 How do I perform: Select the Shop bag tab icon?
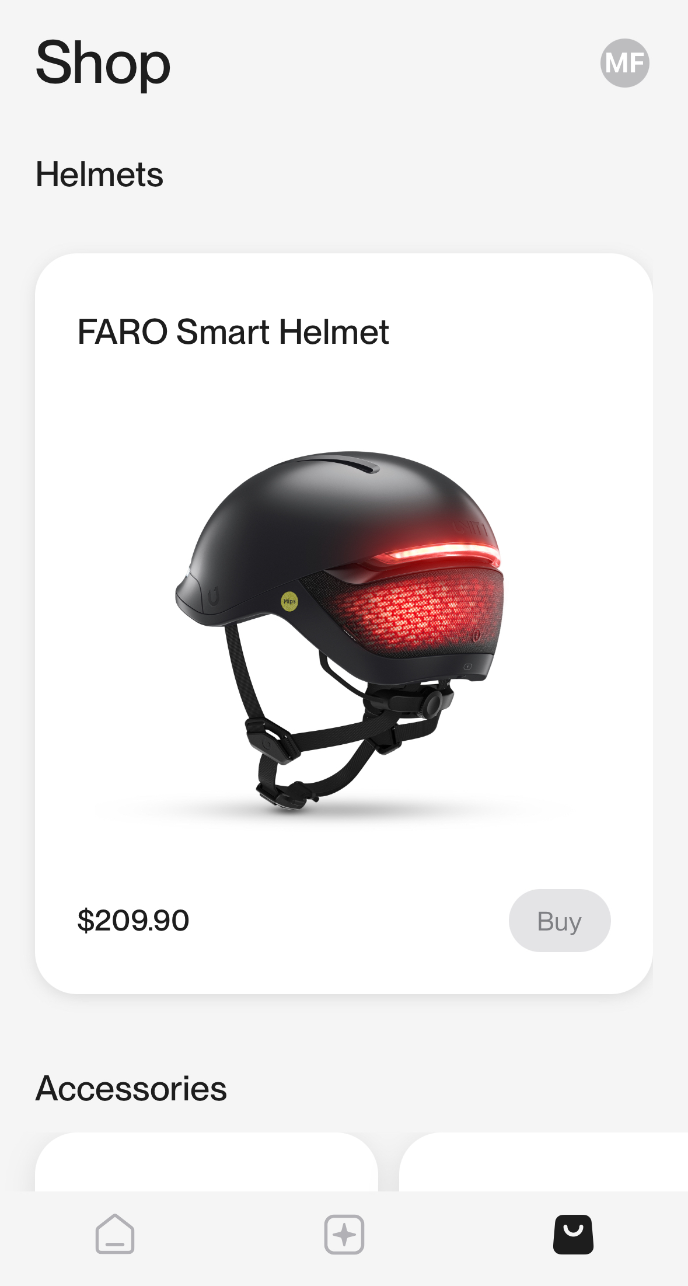tap(573, 1235)
